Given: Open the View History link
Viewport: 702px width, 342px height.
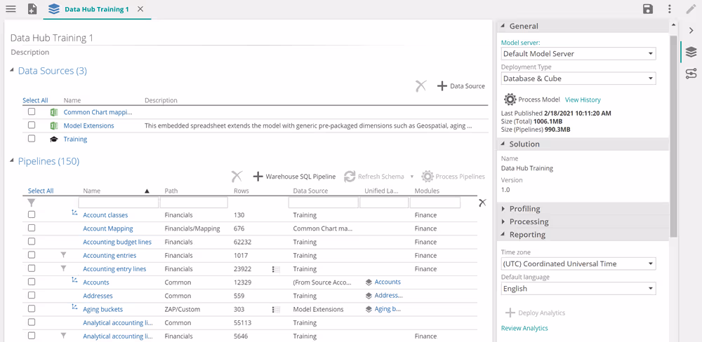Looking at the screenshot, I should [x=583, y=100].
